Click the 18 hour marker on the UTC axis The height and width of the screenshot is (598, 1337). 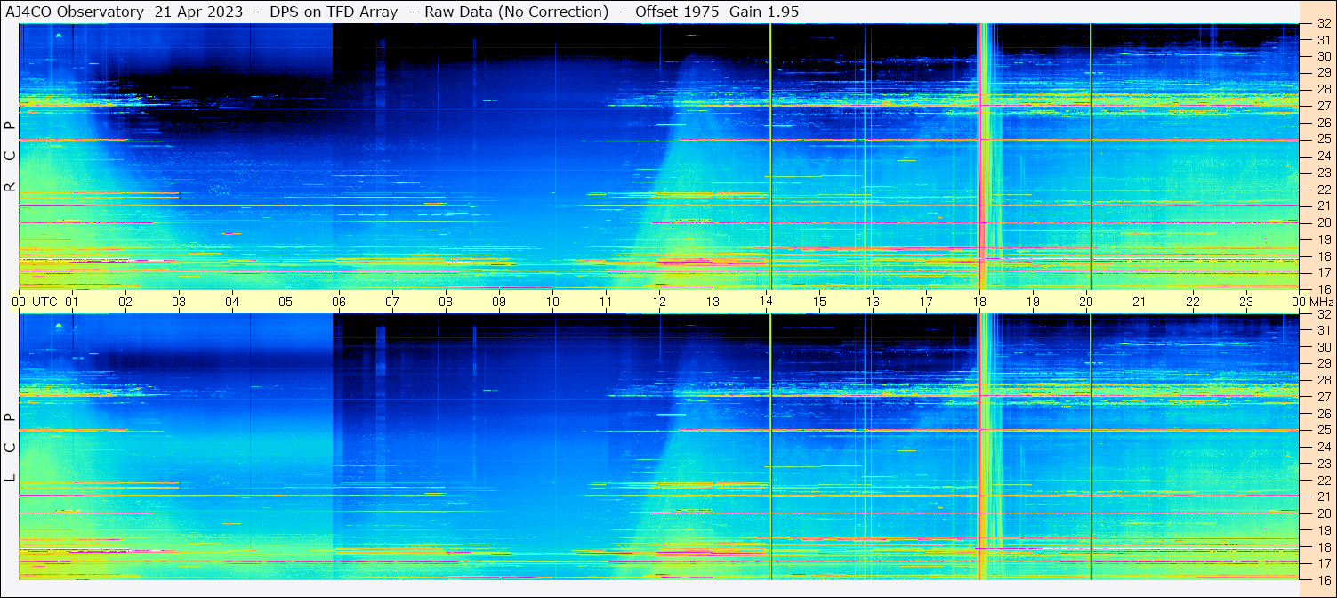click(979, 302)
